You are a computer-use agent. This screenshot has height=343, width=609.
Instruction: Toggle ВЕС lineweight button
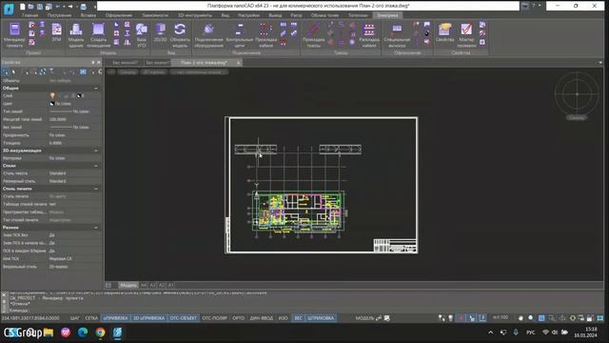pos(298,318)
